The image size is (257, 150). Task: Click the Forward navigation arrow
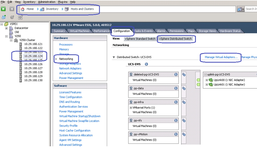click(12, 9)
